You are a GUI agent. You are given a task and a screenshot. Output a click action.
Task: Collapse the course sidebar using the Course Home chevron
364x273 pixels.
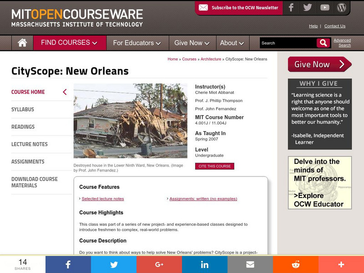65,92
